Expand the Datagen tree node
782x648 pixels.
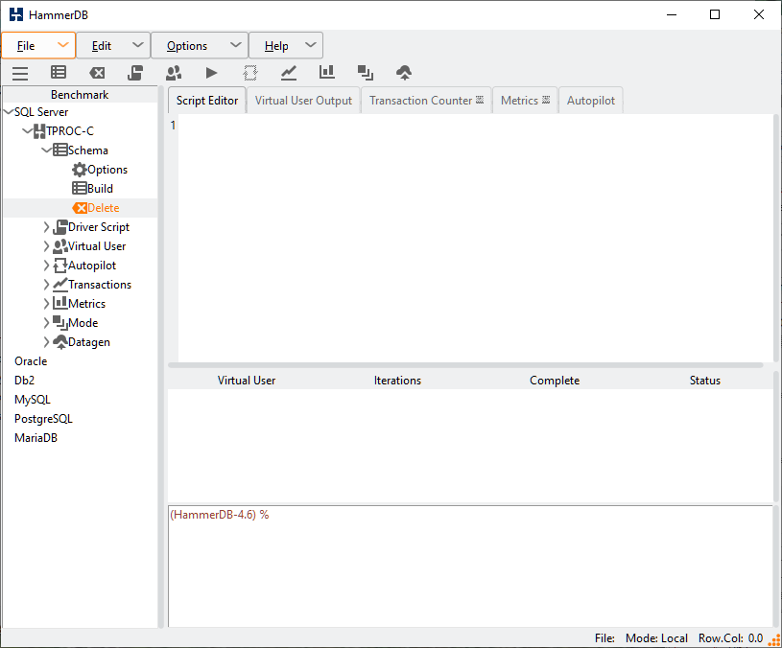(46, 342)
